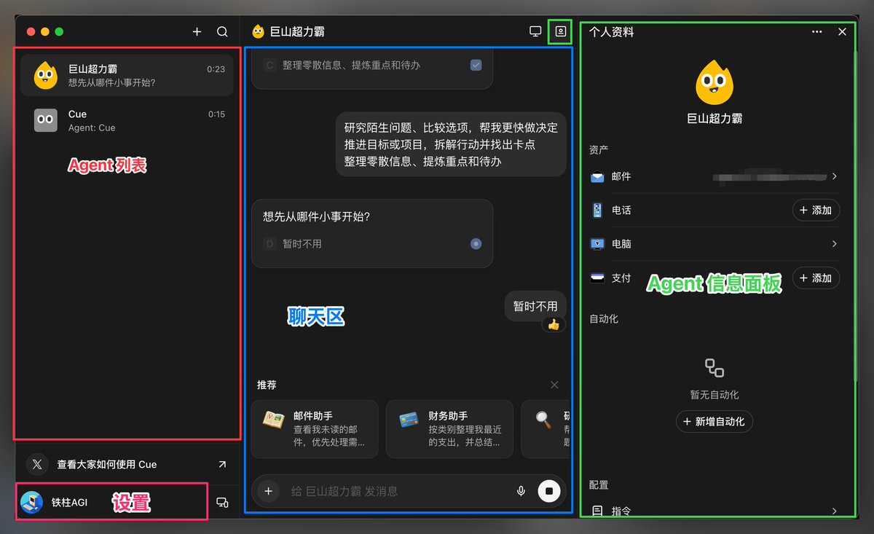Click the 指令 document icon

(x=597, y=511)
